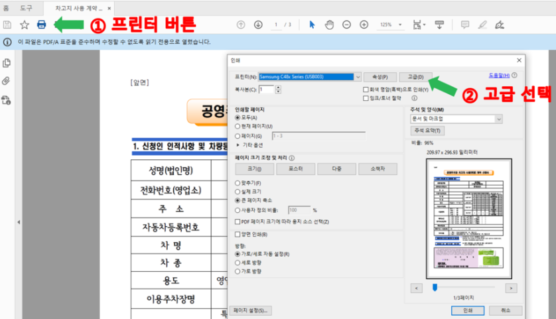Click the 속성(P) button

tap(380, 77)
